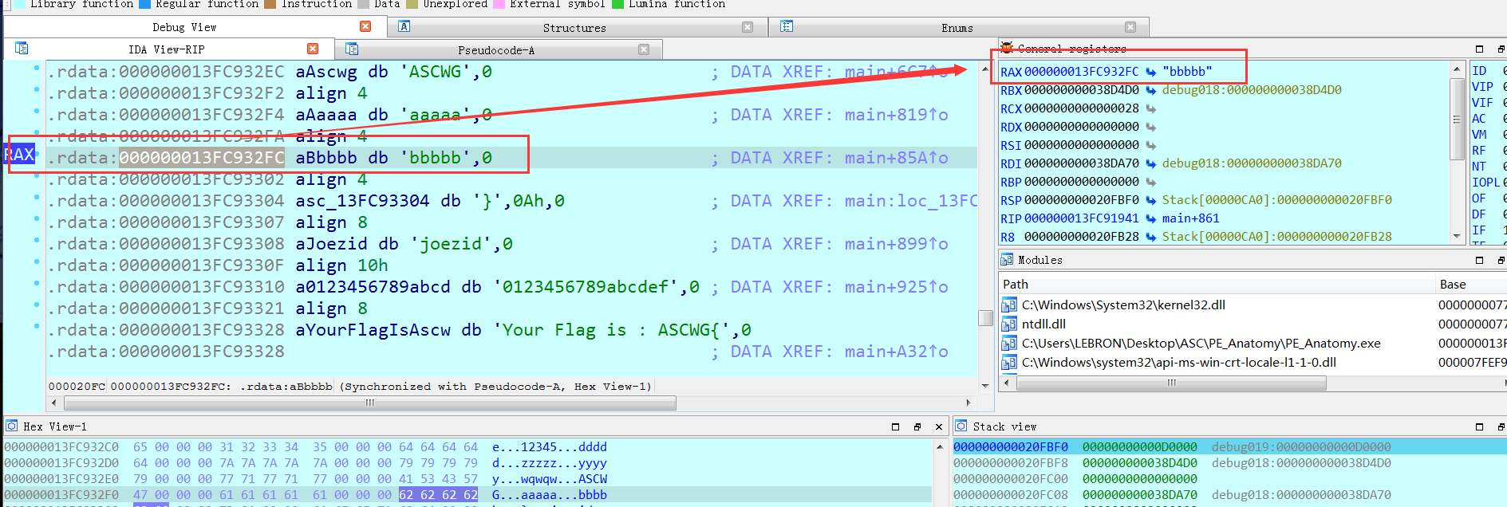Click the main+861 link beside RIP
This screenshot has height=507, width=1507.
click(1190, 218)
